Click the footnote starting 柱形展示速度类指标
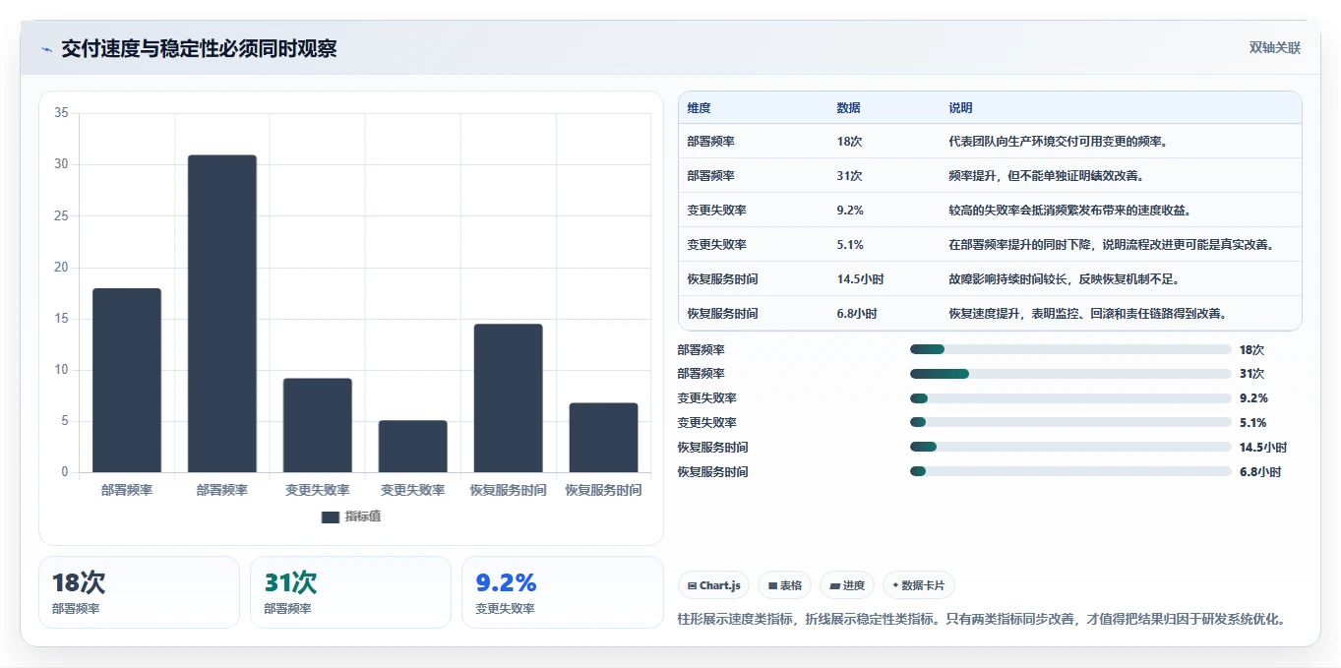The height and width of the screenshot is (668, 1341). 982,620
